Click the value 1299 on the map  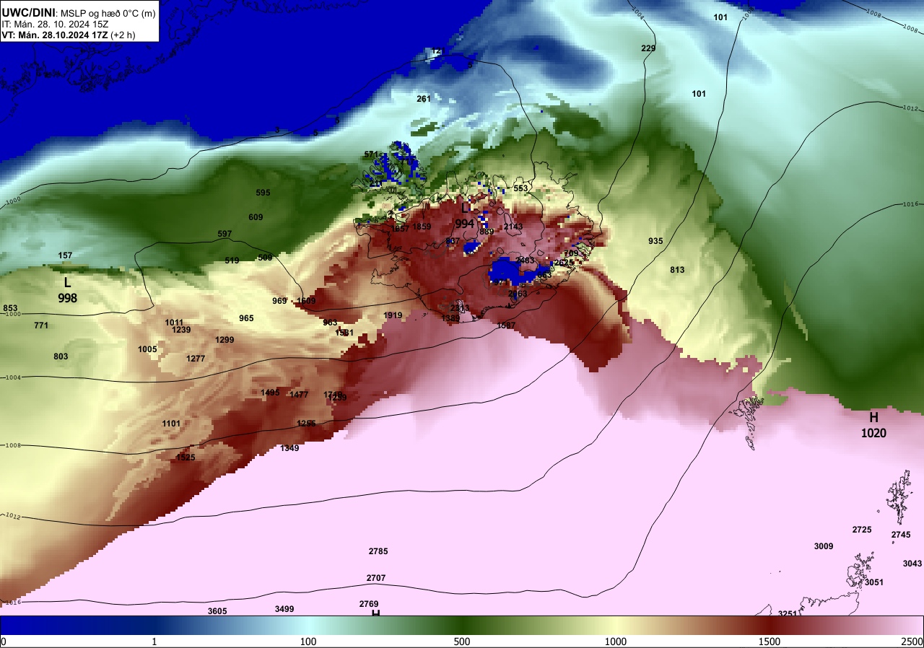click(x=225, y=340)
